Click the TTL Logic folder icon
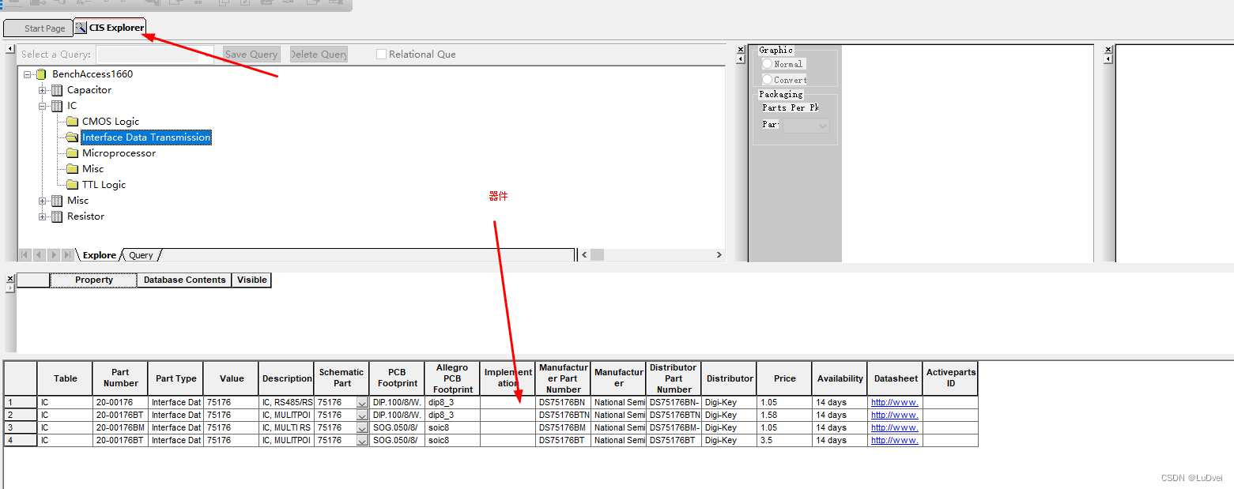Image resolution: width=1234 pixels, height=489 pixels. (x=72, y=185)
